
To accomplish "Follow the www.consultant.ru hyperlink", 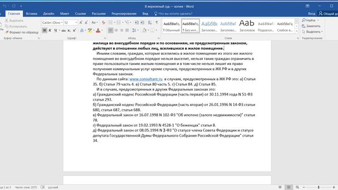I will pos(146,79).
